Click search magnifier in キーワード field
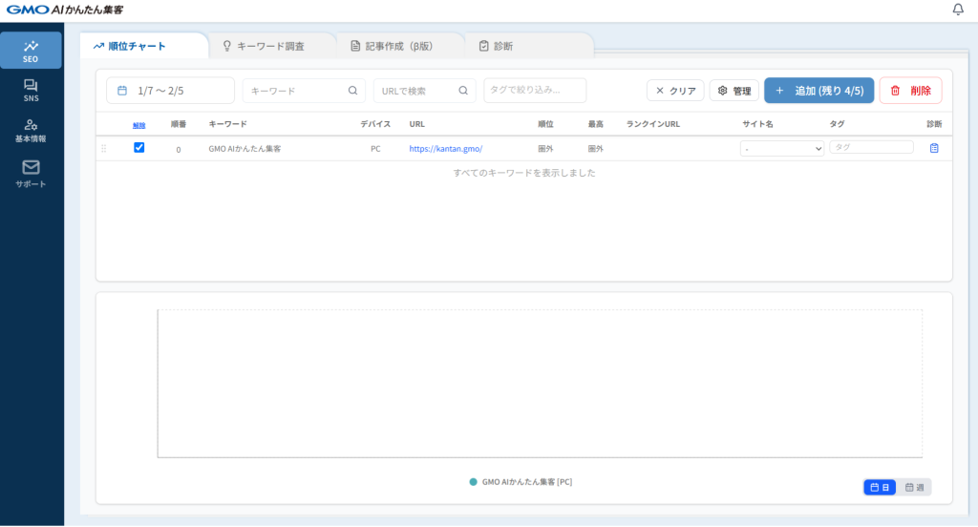The image size is (978, 527). click(x=352, y=91)
